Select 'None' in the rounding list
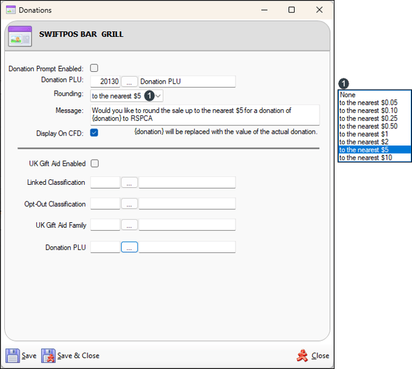 coord(347,95)
